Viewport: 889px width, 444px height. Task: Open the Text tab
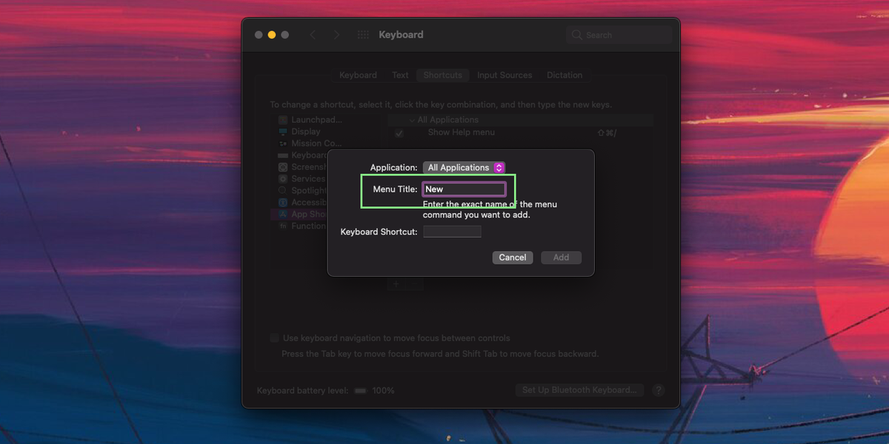point(400,75)
